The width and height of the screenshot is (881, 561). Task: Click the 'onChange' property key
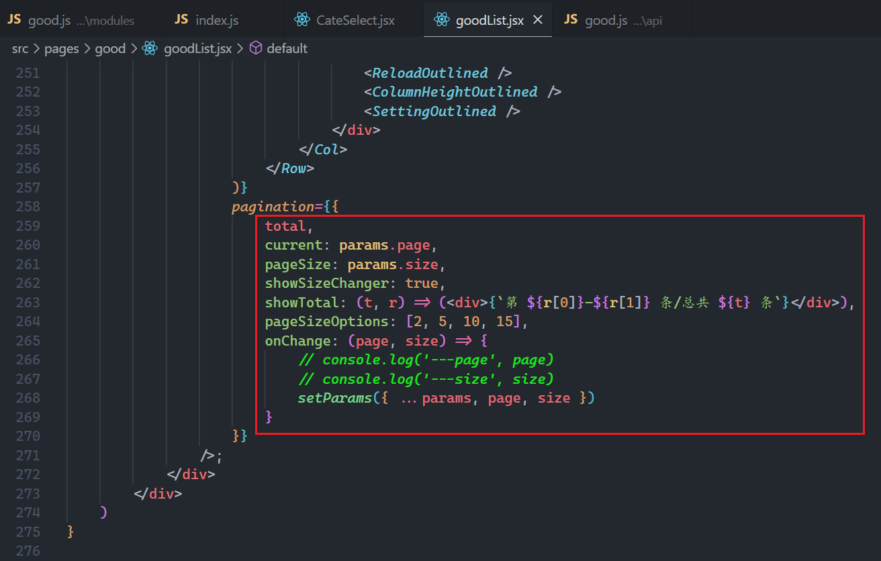click(298, 341)
